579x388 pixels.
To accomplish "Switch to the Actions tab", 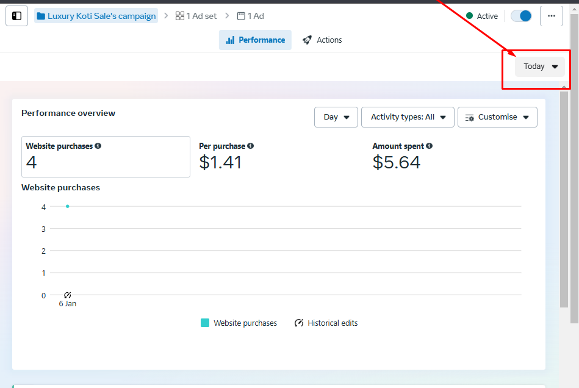I will pyautogui.click(x=322, y=40).
